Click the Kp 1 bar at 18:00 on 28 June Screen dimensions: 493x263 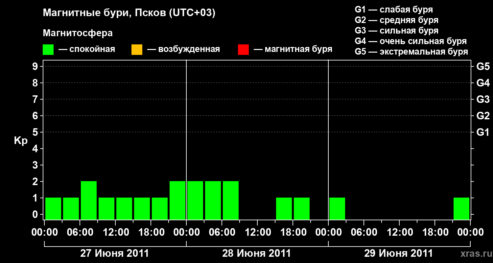click(x=302, y=208)
